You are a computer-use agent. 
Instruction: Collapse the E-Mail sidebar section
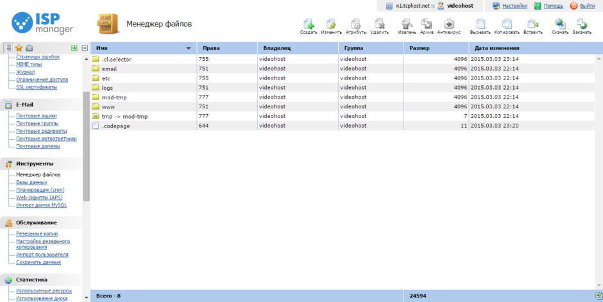pos(41,105)
